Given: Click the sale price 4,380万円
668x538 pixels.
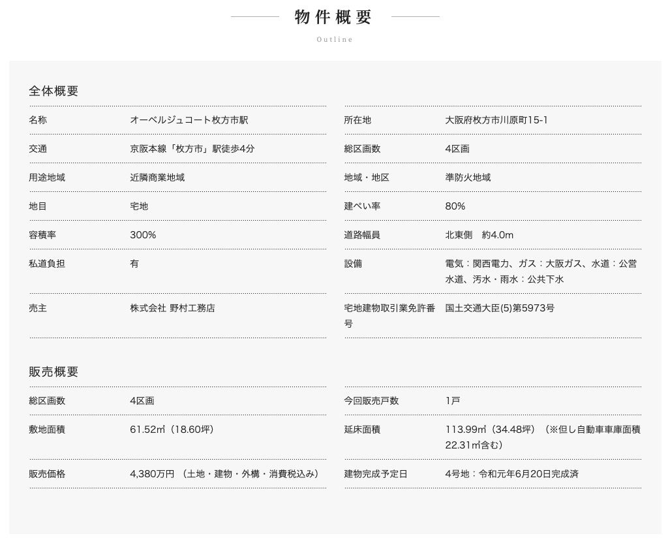Looking at the screenshot, I should [152, 474].
